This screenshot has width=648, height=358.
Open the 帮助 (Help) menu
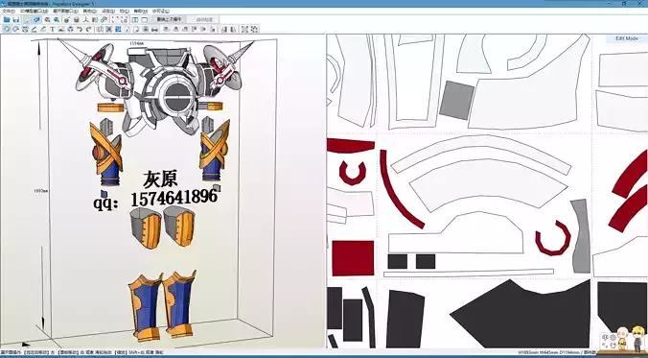pyautogui.click(x=140, y=11)
